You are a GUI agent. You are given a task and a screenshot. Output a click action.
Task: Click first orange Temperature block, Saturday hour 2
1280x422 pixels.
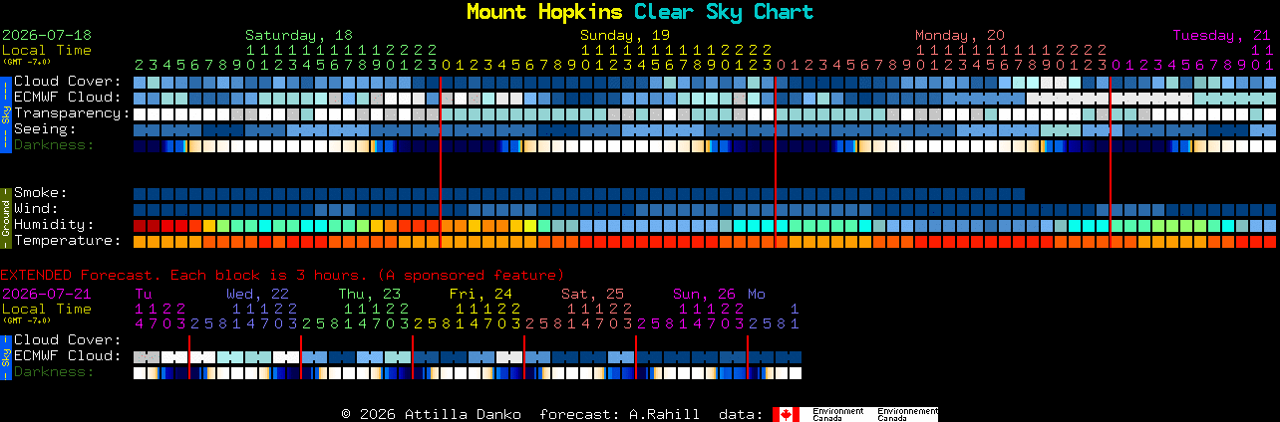click(x=140, y=241)
